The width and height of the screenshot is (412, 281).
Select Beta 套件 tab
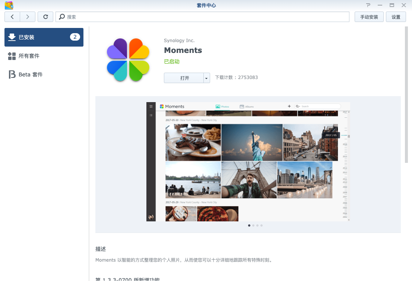click(44, 75)
